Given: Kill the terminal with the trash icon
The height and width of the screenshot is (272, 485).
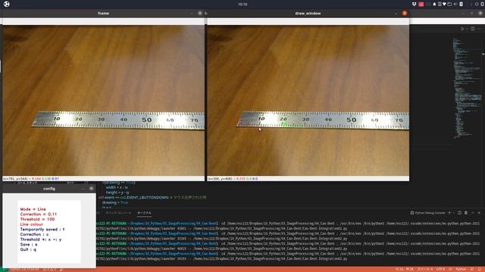Looking at the screenshot, I should coord(466,213).
